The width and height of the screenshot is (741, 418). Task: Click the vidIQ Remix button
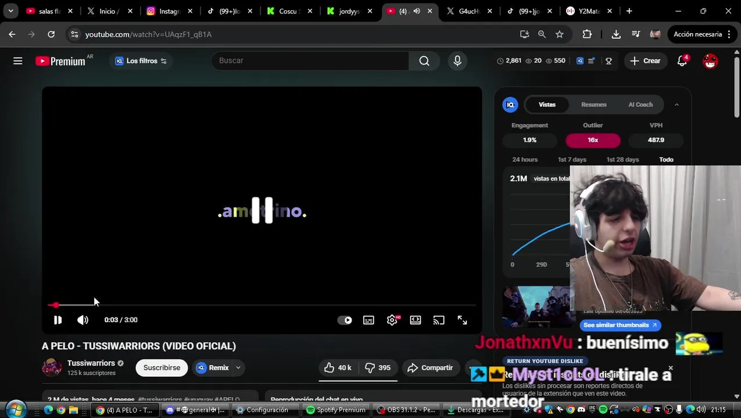(x=213, y=367)
